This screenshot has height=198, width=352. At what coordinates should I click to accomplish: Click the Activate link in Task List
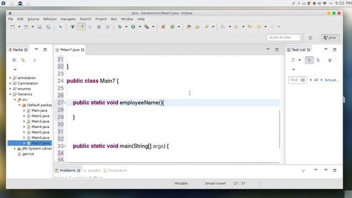click(332, 80)
